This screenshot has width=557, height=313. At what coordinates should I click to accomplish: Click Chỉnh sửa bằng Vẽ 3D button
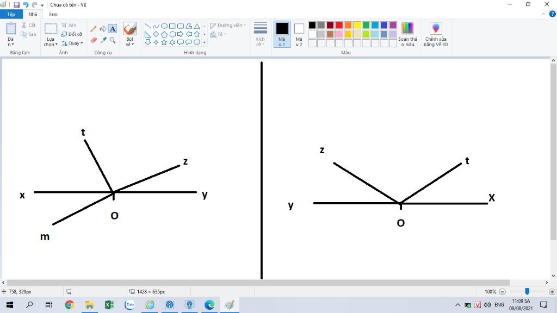tap(436, 34)
